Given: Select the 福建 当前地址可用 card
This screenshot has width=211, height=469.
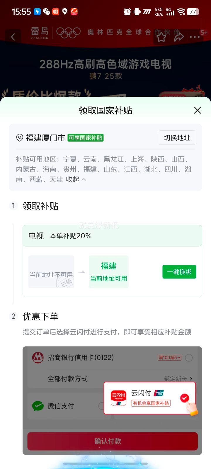Looking at the screenshot, I should point(109,272).
